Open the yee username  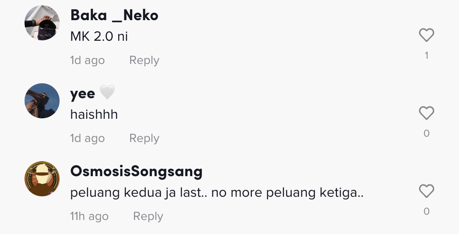coord(82,93)
